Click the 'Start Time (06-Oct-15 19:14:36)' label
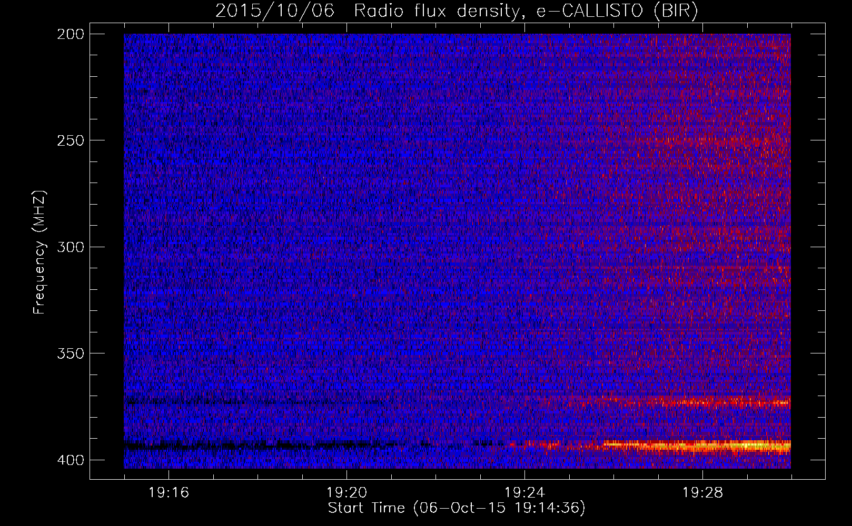The image size is (852, 526). [457, 508]
